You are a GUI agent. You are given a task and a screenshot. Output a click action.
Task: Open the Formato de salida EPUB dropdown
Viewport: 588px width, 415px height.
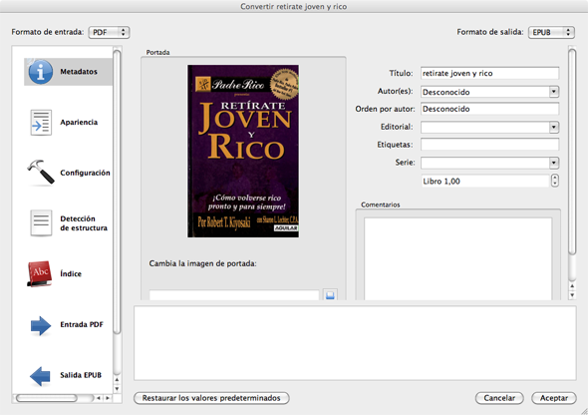[551, 32]
